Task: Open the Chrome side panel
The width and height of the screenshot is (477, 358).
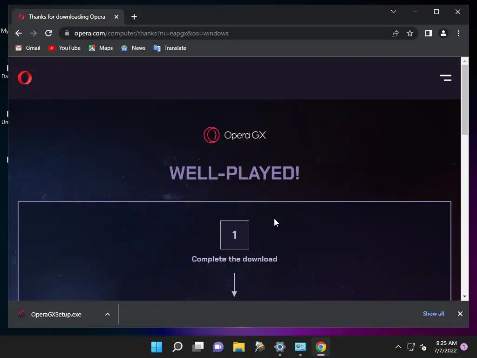Action: click(429, 33)
